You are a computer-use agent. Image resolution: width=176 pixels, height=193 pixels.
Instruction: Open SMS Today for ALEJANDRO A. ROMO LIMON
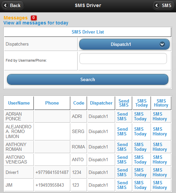pos(140,132)
